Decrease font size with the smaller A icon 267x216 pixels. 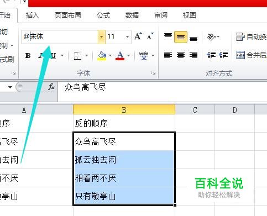150,36
